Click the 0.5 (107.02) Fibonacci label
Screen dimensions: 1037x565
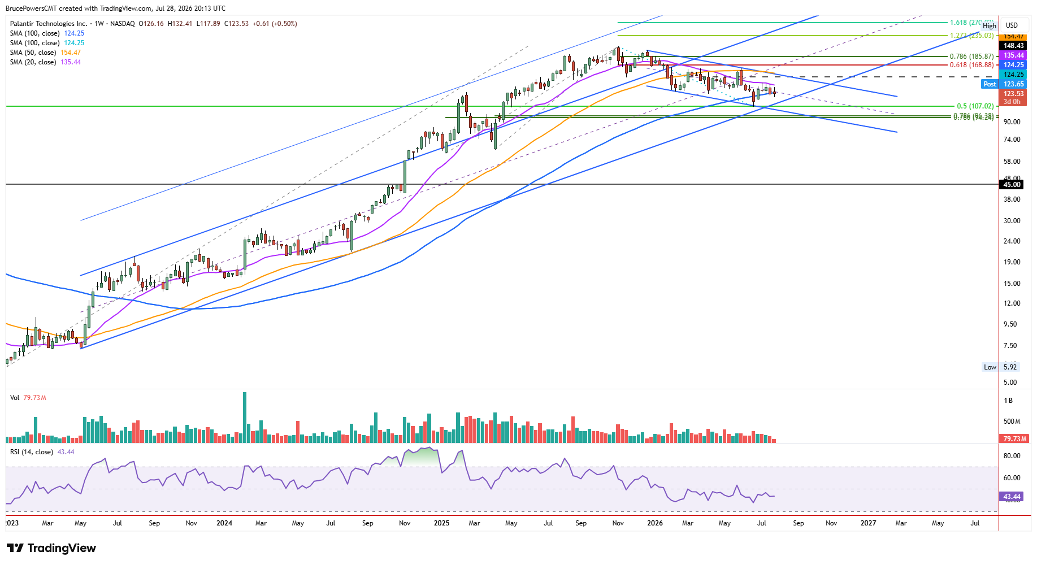click(x=975, y=106)
